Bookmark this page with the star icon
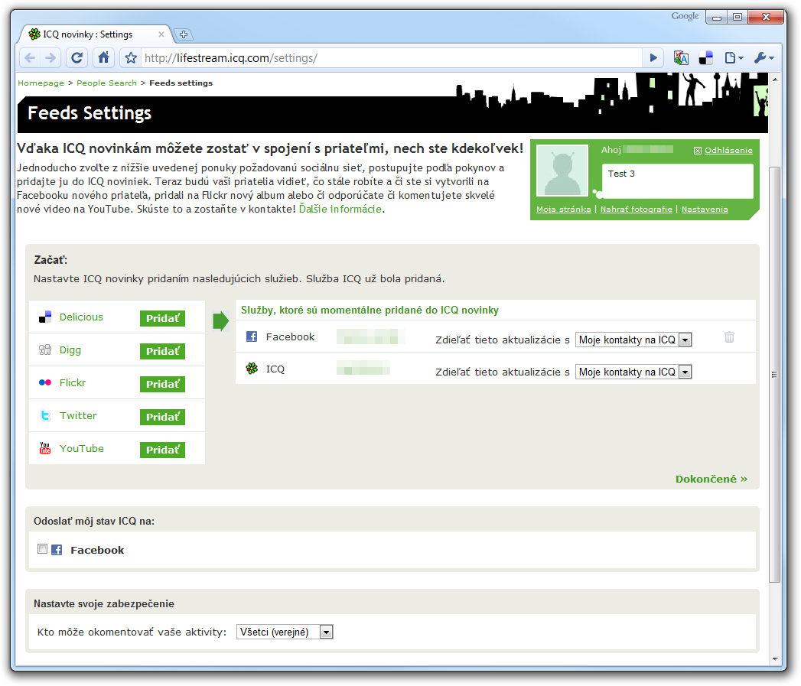Image resolution: width=801 pixels, height=686 pixels. coord(132,57)
